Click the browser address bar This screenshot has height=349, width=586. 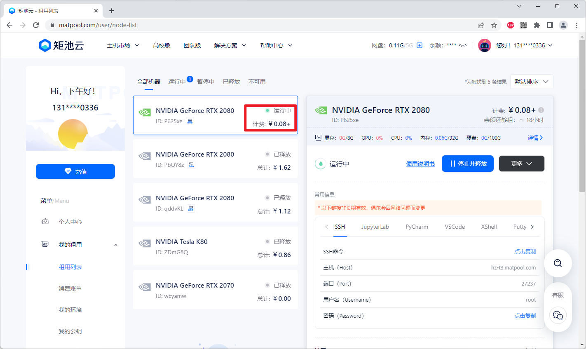[x=264, y=25]
